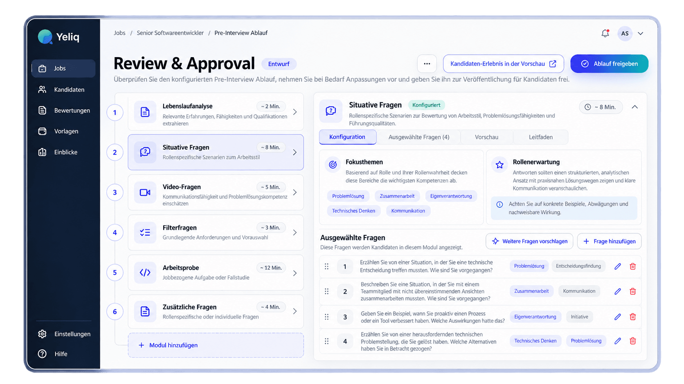The image size is (684, 384).
Task: Select the Eigenverantwortung focus topic chip
Action: point(451,196)
